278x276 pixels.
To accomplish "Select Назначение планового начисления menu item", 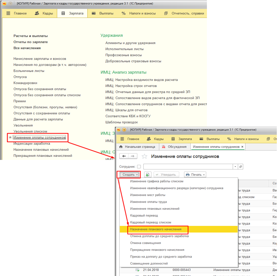I will tap(156, 229).
